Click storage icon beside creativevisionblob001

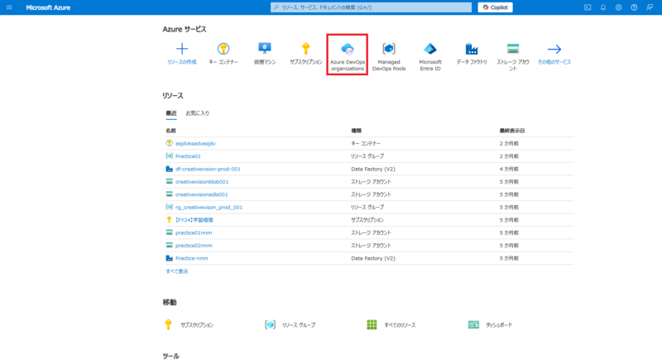170,181
